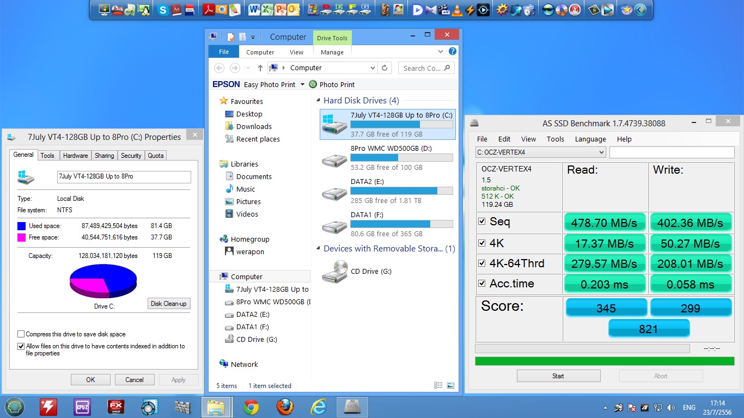Collapse the Devices with Removable Storage group
Screen dimensions: 744x418
click(x=318, y=249)
